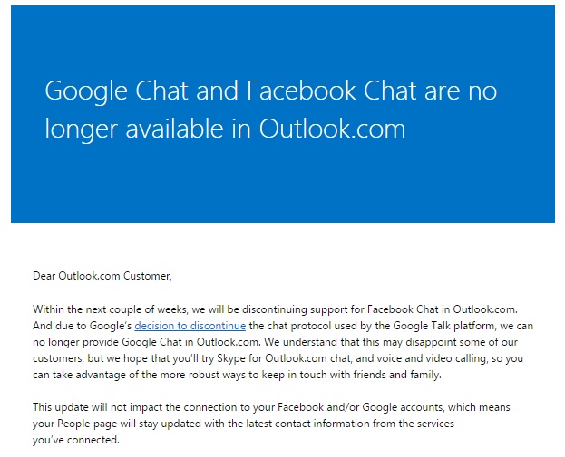Click the line starting "no longer provide Google Chat"
The image size is (565, 457).
(275, 342)
